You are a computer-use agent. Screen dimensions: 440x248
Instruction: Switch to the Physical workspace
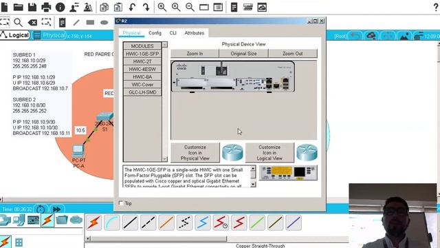(x=49, y=35)
